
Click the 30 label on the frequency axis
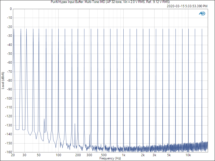(x=24, y=155)
